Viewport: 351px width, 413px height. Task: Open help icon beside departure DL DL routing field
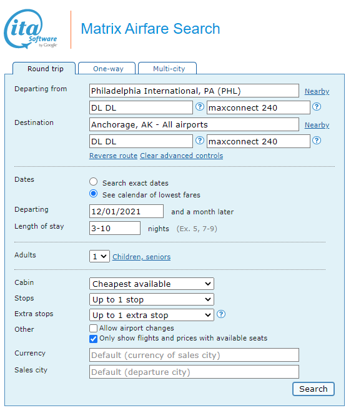200,107
